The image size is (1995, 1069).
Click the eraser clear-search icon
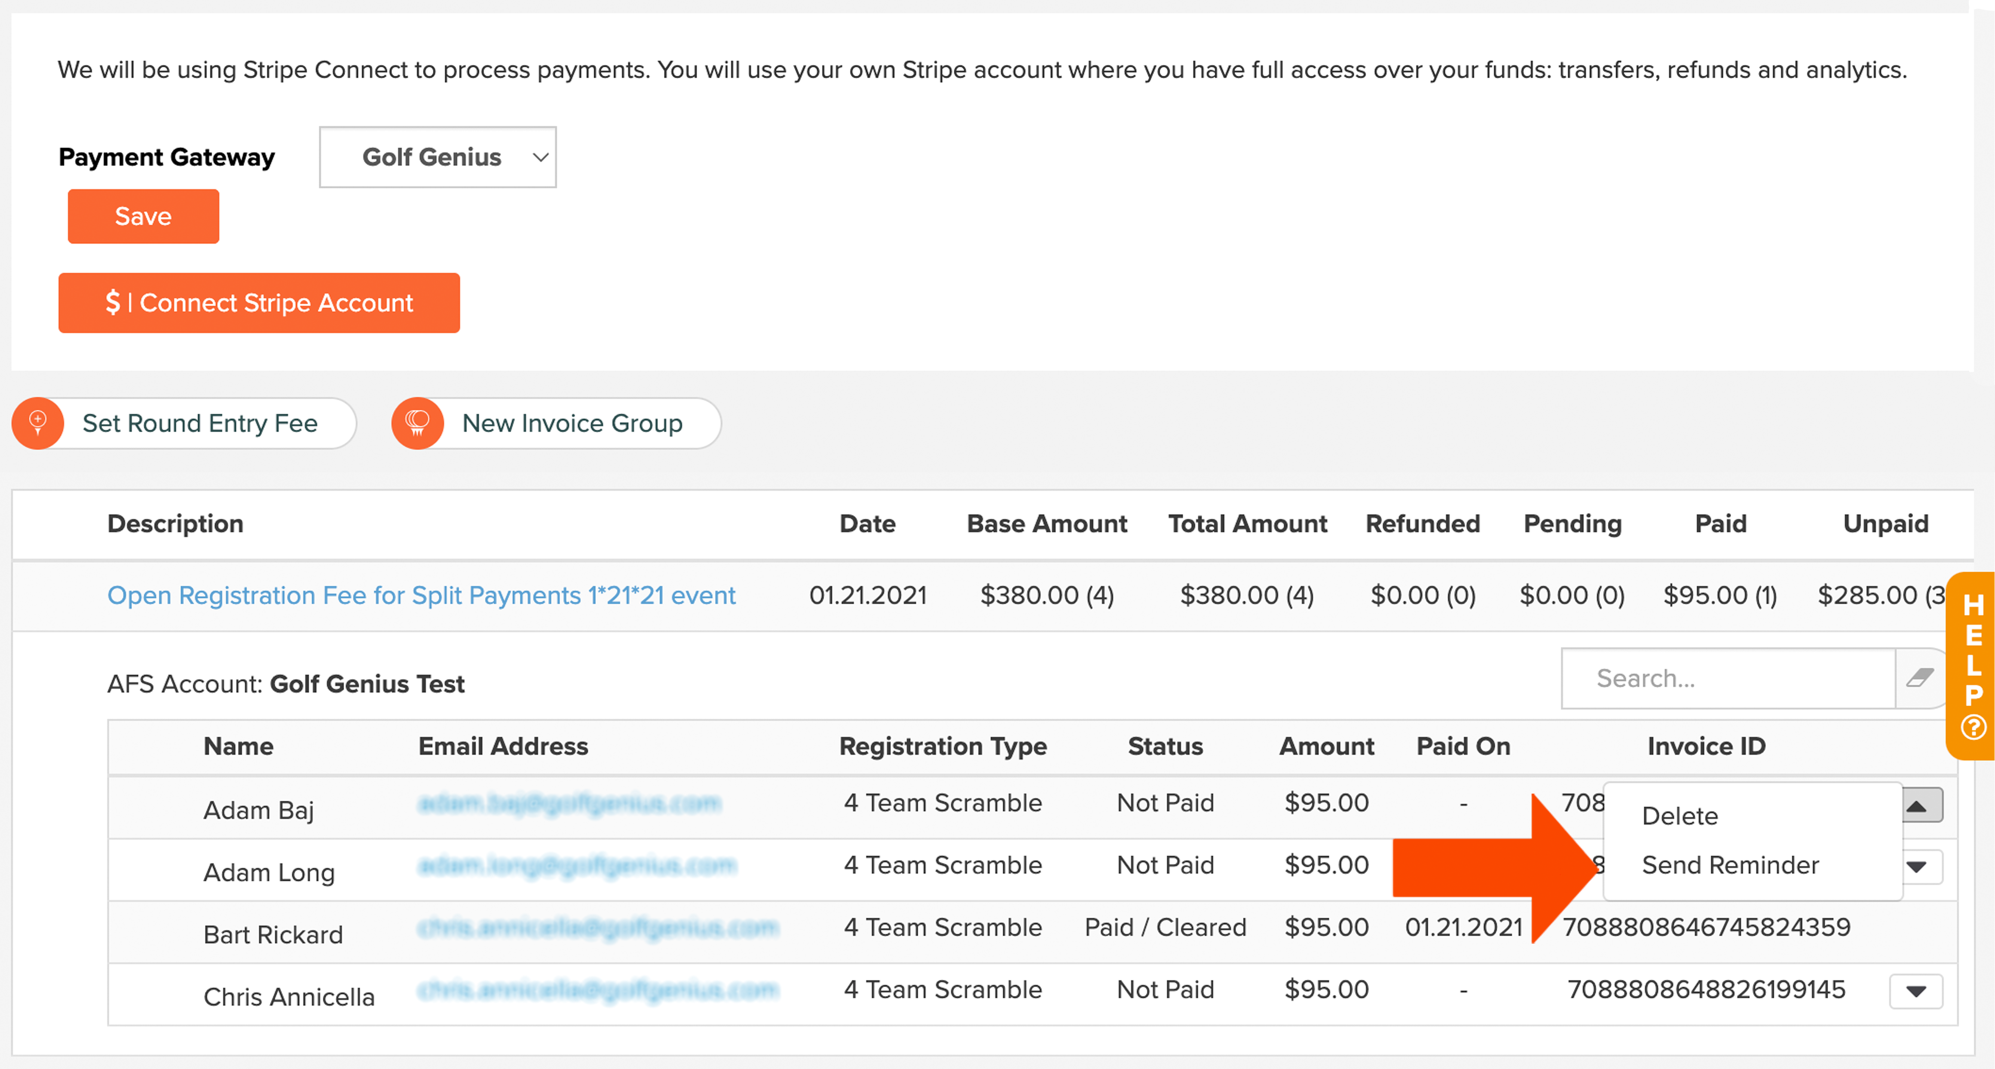pyautogui.click(x=1920, y=679)
